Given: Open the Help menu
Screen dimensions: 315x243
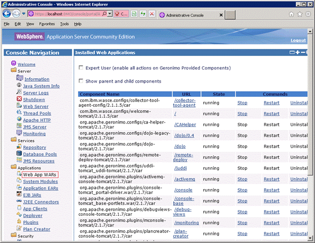Looking at the screenshot, I should pos(78,24).
